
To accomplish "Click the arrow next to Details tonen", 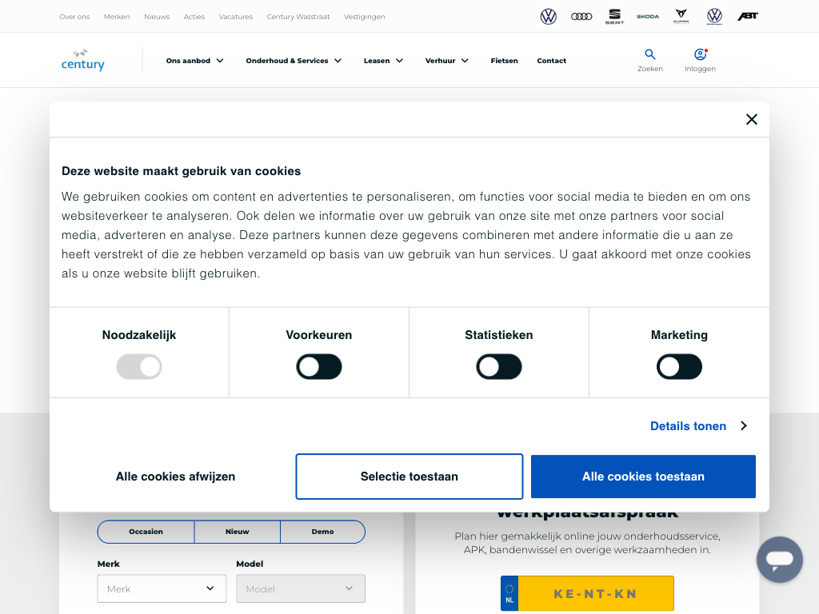I will coord(744,426).
